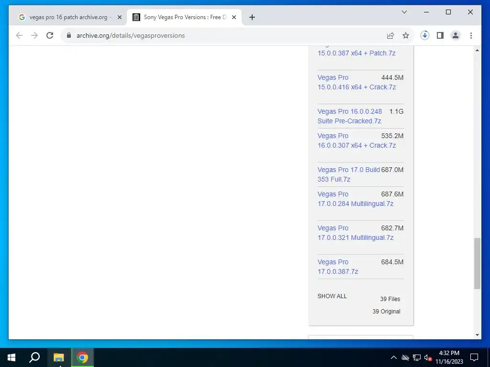Click the scrollbar up arrow
490x367 pixels.
pyautogui.click(x=477, y=50)
